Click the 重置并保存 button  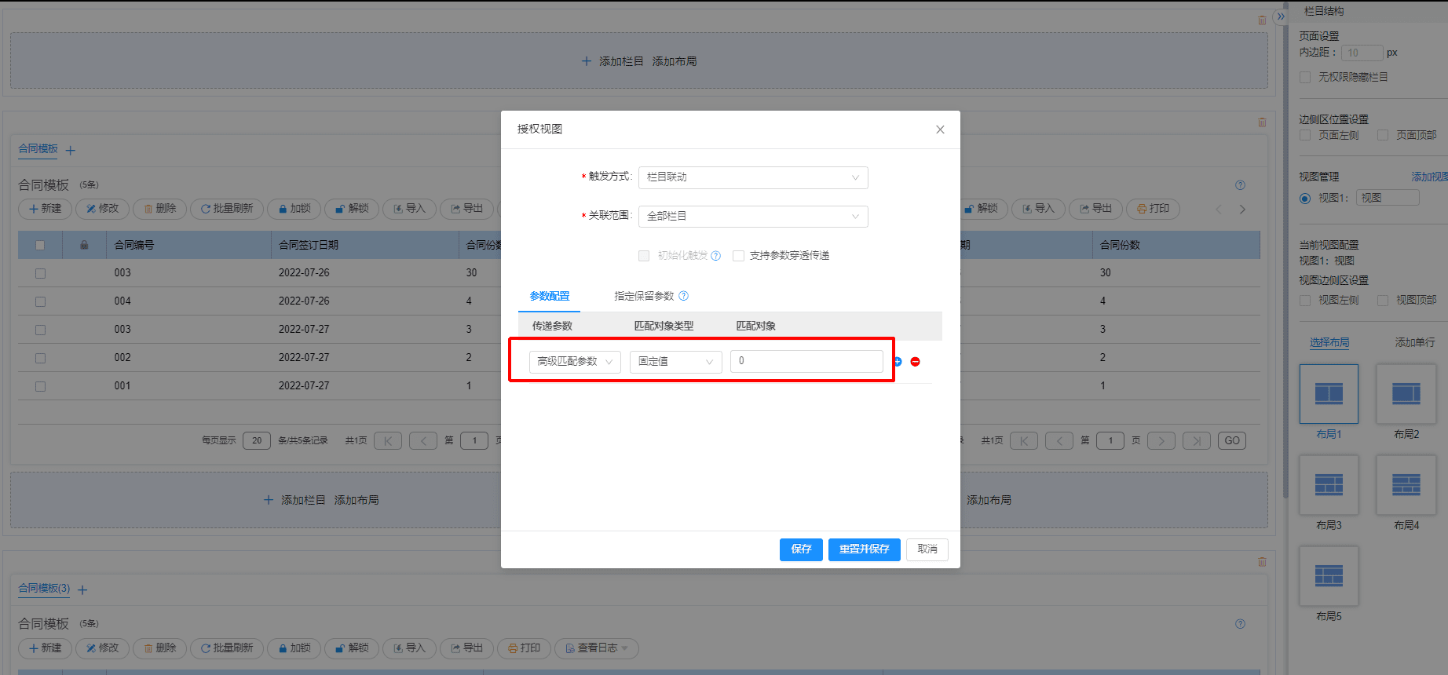[x=864, y=549]
